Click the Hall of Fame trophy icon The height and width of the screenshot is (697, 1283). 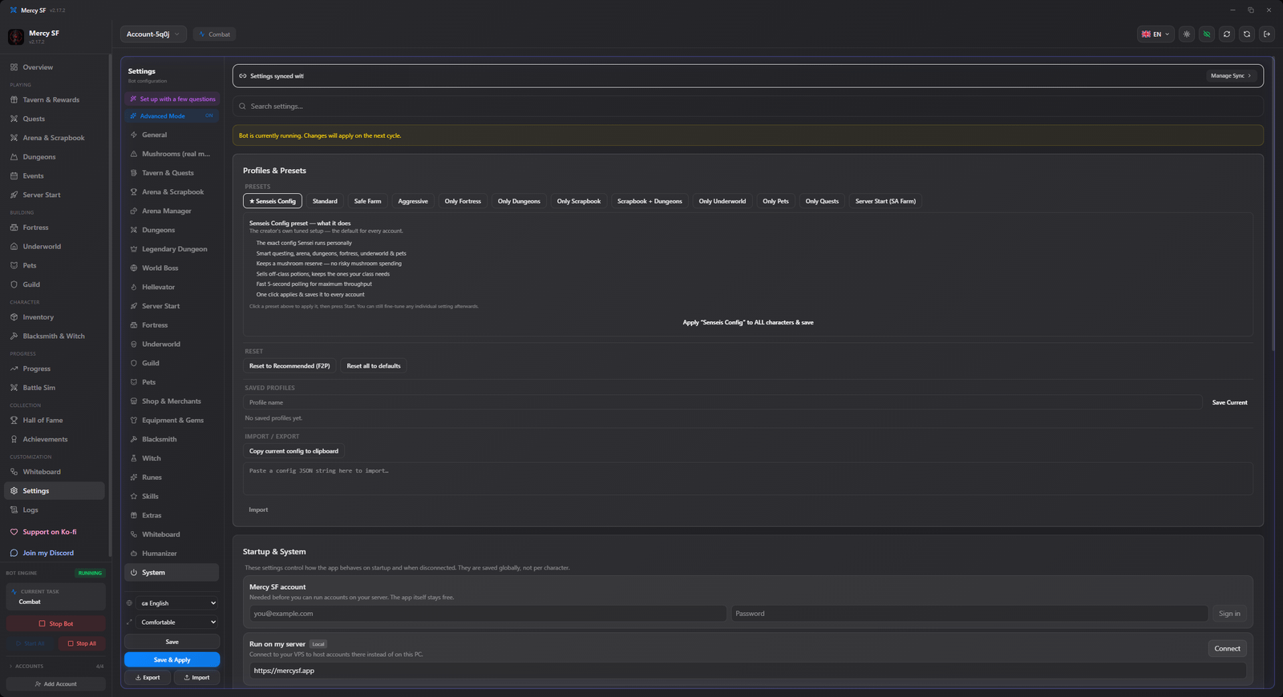pyautogui.click(x=14, y=421)
